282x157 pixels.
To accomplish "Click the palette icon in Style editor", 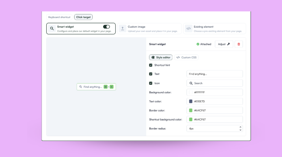I will pyautogui.click(x=153, y=57).
